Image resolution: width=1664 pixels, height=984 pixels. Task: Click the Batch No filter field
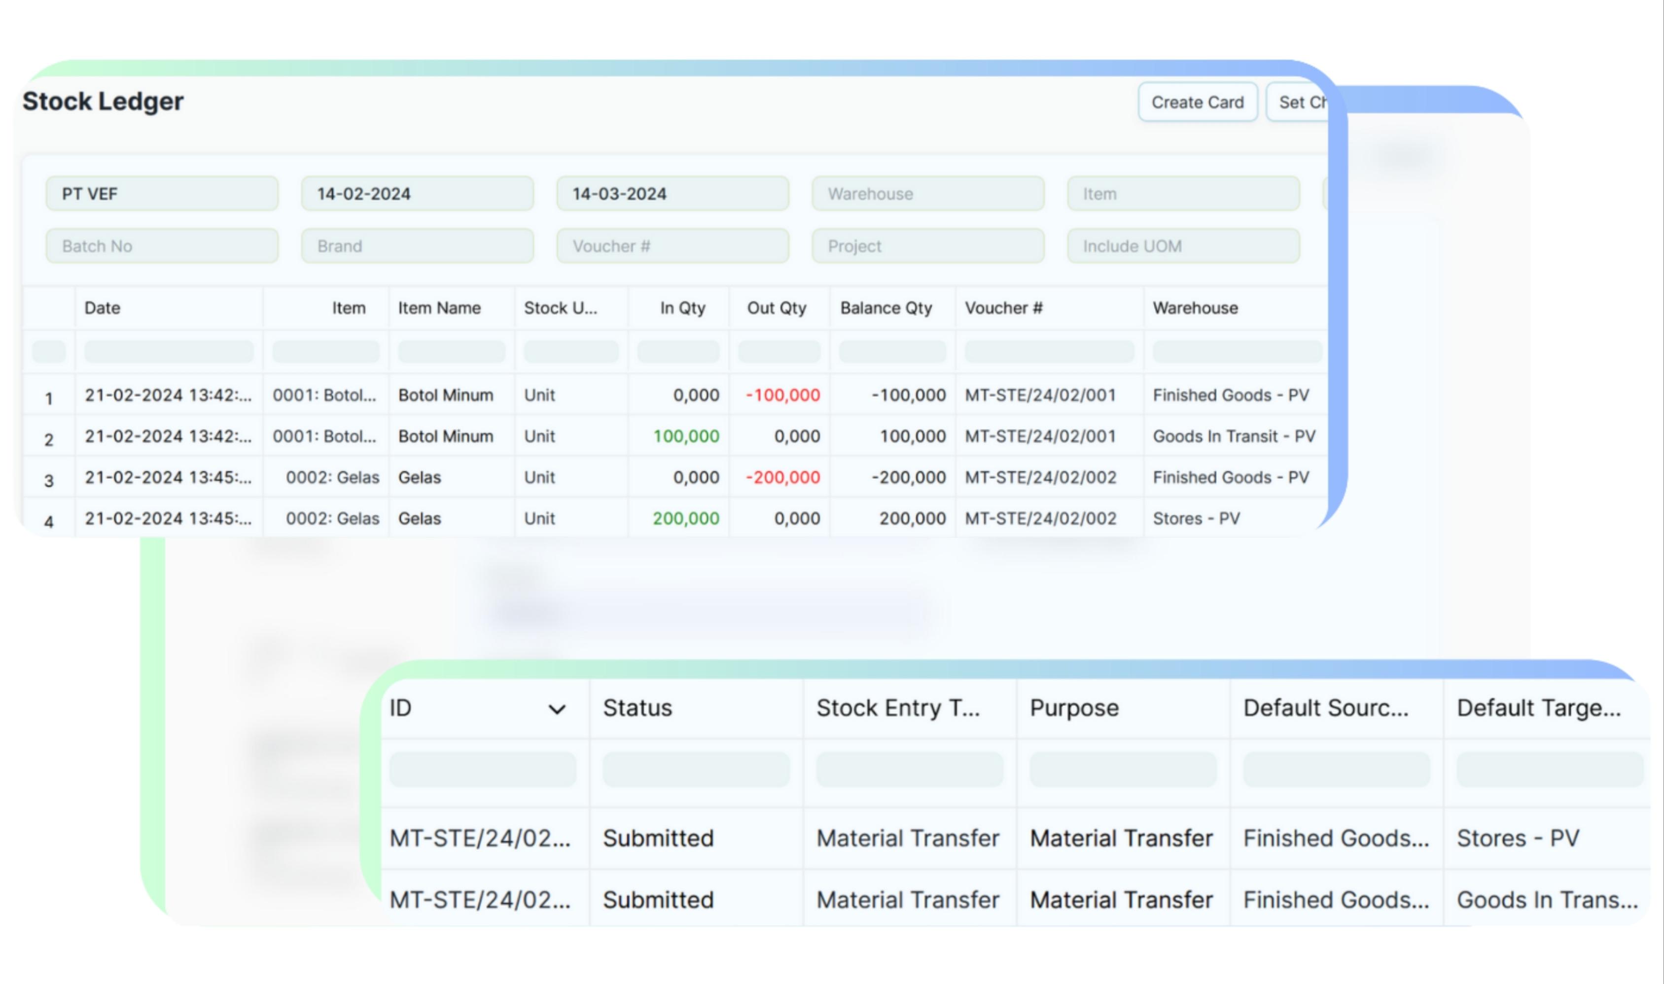[162, 246]
